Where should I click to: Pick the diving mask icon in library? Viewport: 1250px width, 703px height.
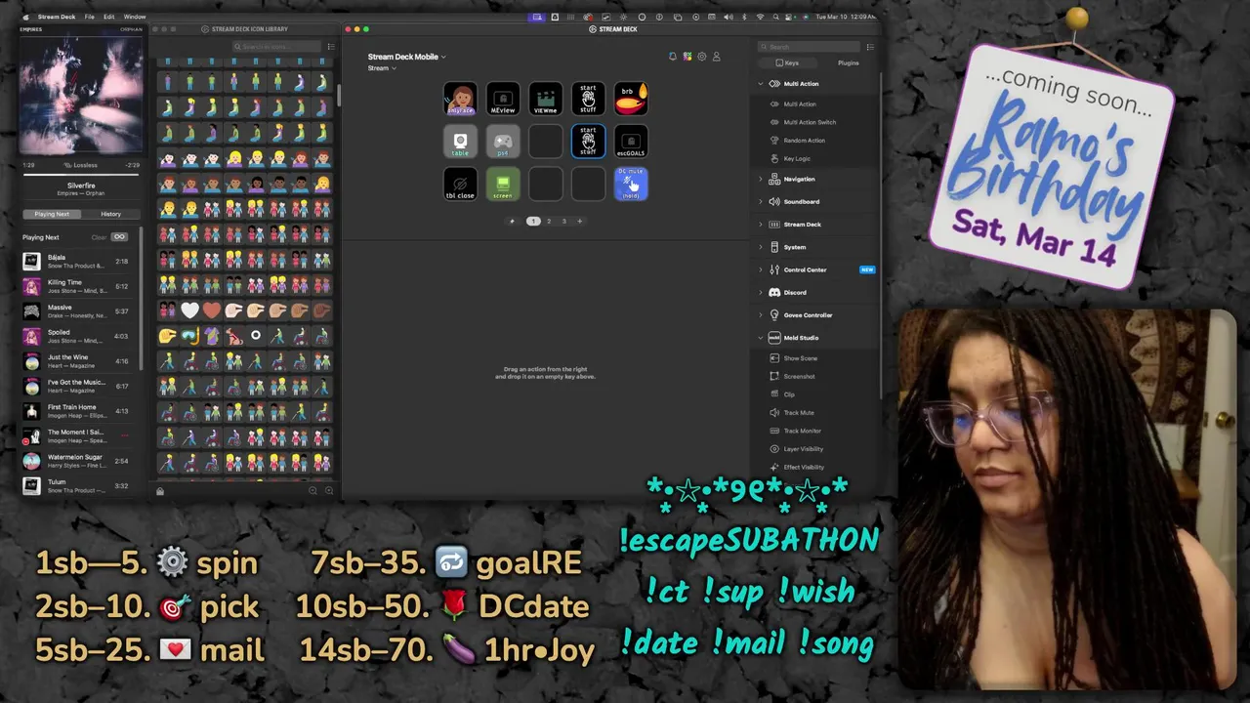[x=189, y=336]
